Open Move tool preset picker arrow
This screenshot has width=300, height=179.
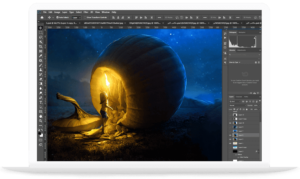click(53, 18)
